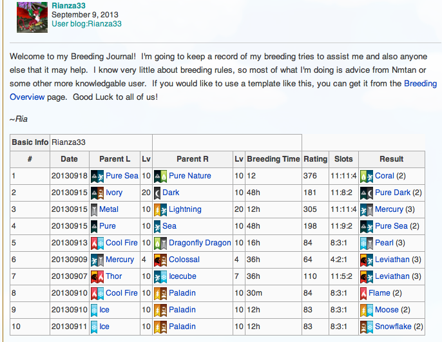Click the Thor element icon
The width and height of the screenshot is (442, 342).
click(97, 276)
